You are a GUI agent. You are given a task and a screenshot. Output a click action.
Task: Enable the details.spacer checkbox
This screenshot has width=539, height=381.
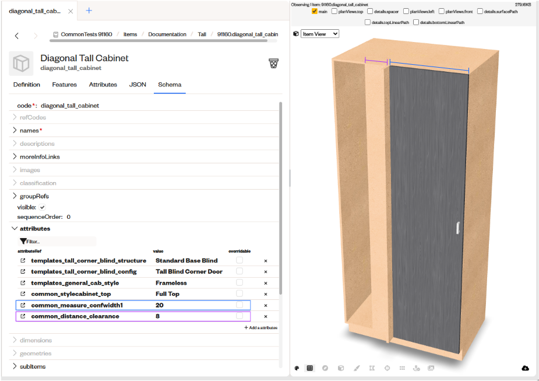370,11
